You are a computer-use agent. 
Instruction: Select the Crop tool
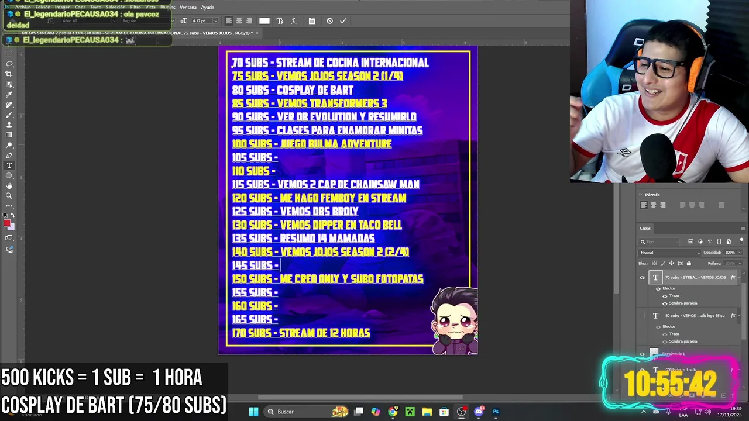tap(9, 74)
